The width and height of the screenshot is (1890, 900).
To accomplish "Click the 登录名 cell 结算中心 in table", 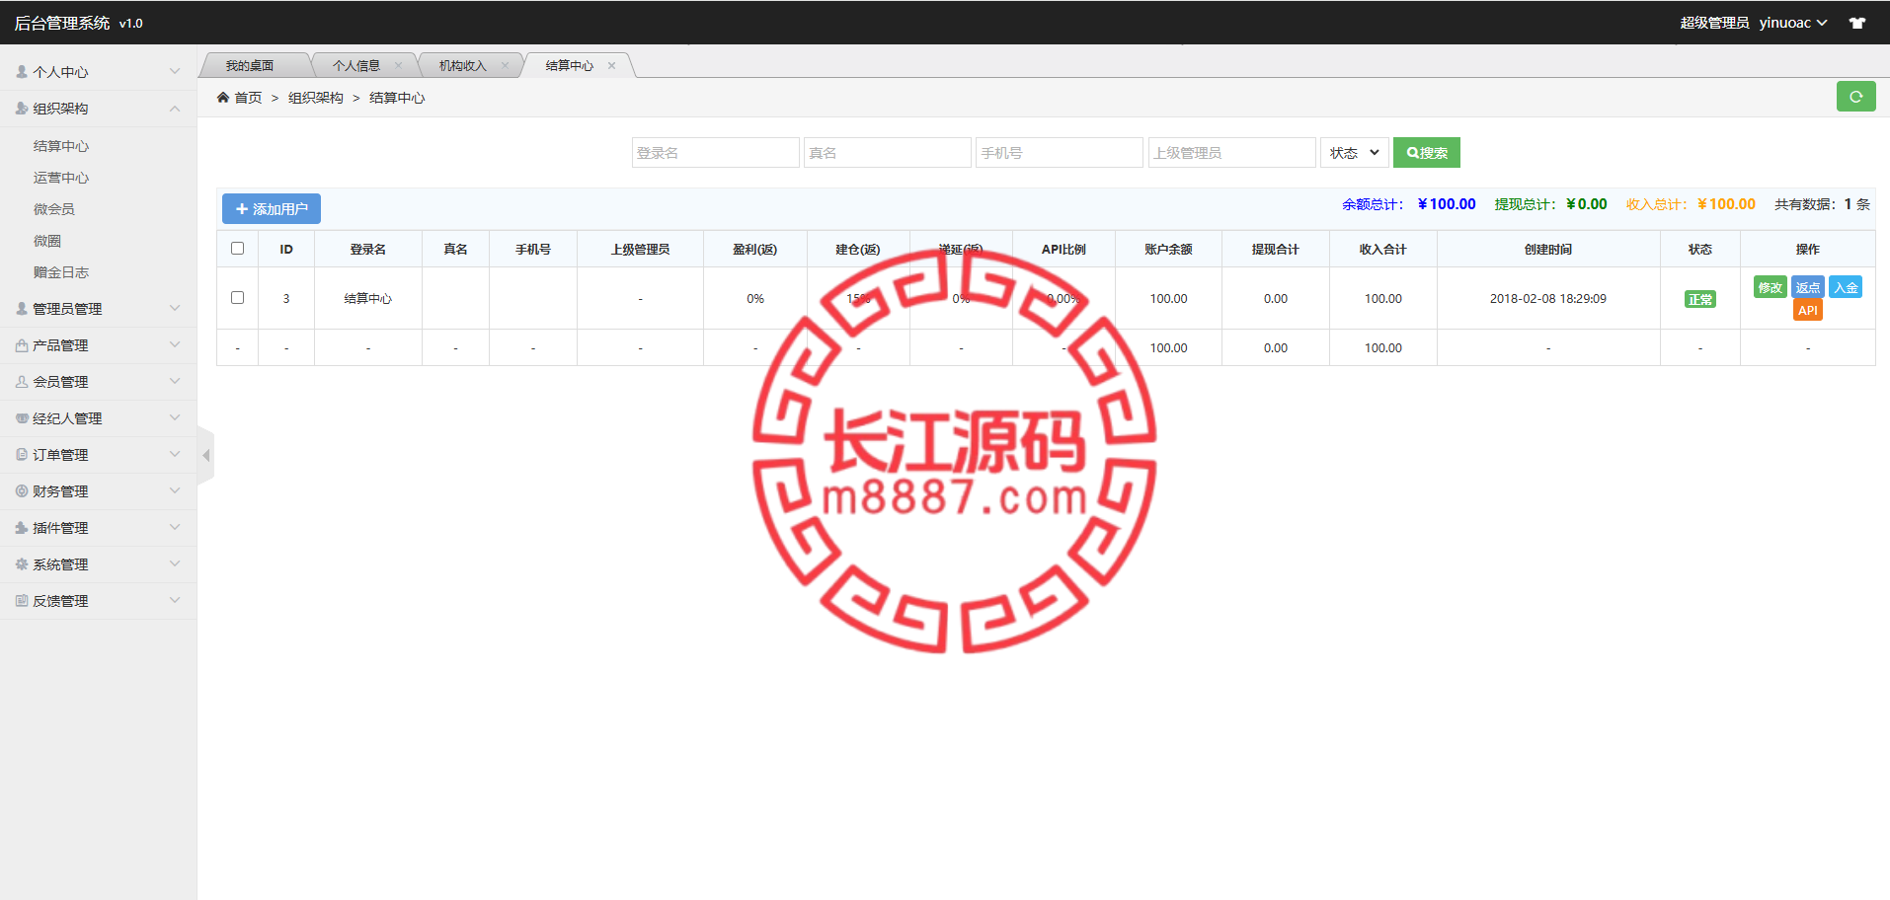I will point(368,298).
